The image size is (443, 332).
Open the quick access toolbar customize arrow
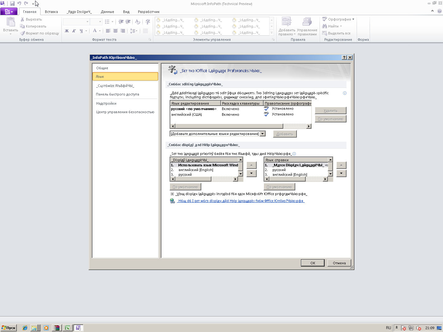(x=33, y=4)
